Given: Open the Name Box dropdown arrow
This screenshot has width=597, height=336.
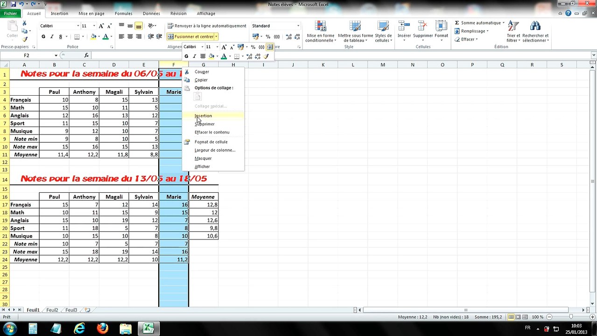Looking at the screenshot, I should coord(56,55).
